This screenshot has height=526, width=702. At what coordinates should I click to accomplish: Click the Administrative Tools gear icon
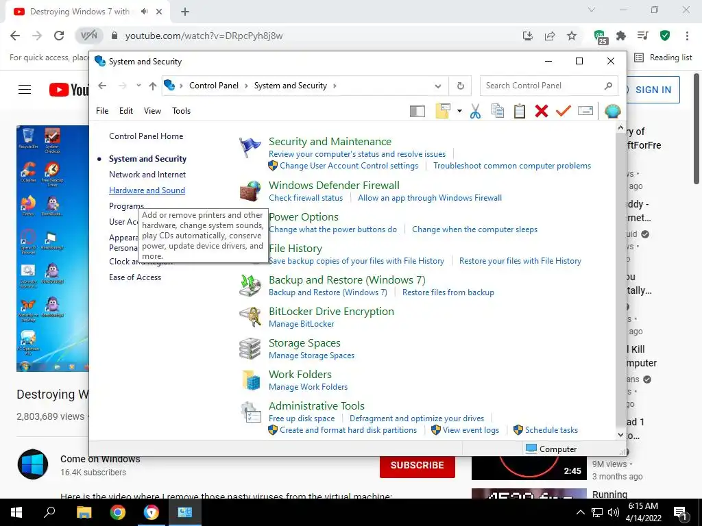[250, 412]
